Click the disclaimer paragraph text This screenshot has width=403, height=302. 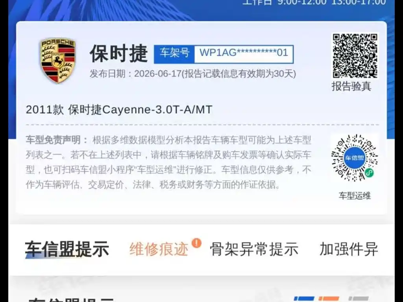click(168, 162)
